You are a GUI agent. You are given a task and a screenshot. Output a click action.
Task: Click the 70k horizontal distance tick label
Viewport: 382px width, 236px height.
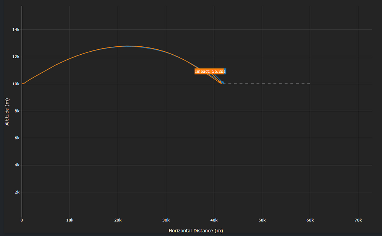click(358, 220)
